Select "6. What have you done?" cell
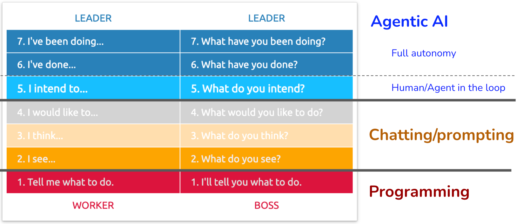The width and height of the screenshot is (517, 224). point(266,64)
